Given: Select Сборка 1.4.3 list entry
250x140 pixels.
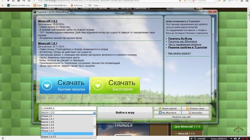Looking at the screenshot, I should (67, 131).
